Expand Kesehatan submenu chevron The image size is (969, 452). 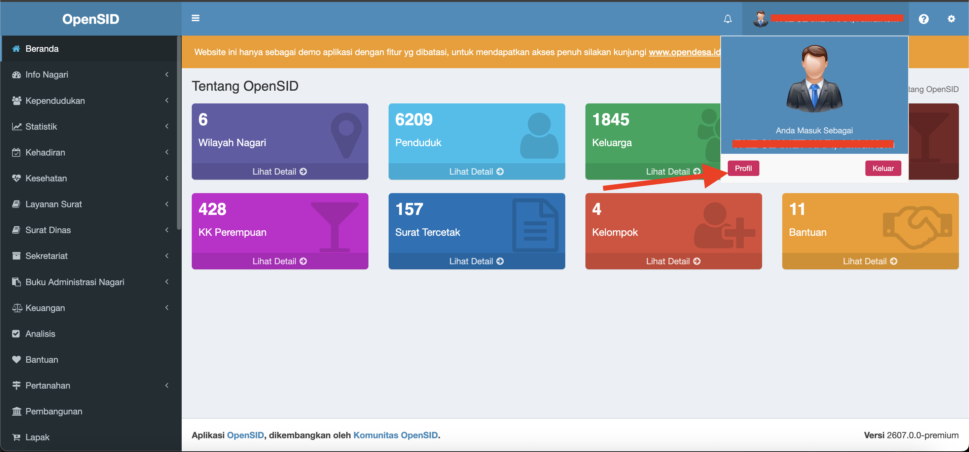pos(167,178)
